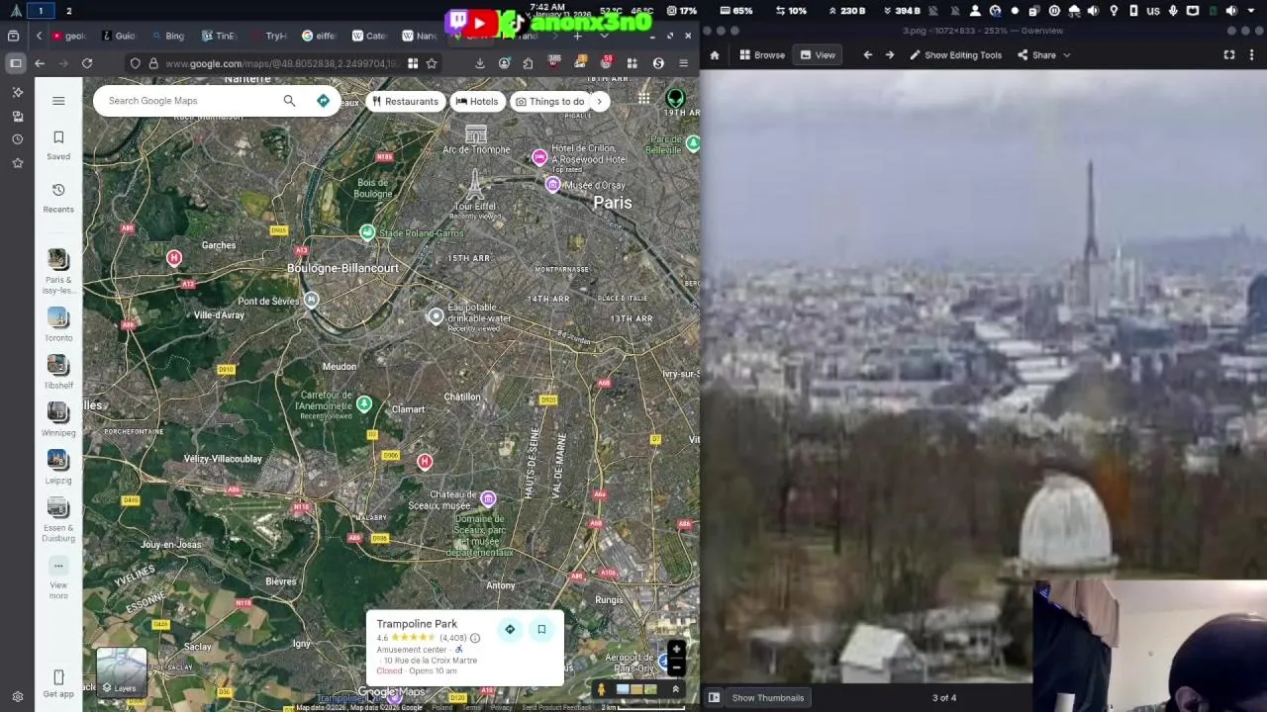This screenshot has width=1267, height=712.
Task: Open Gwenview's kebab menu
Action: [1252, 55]
